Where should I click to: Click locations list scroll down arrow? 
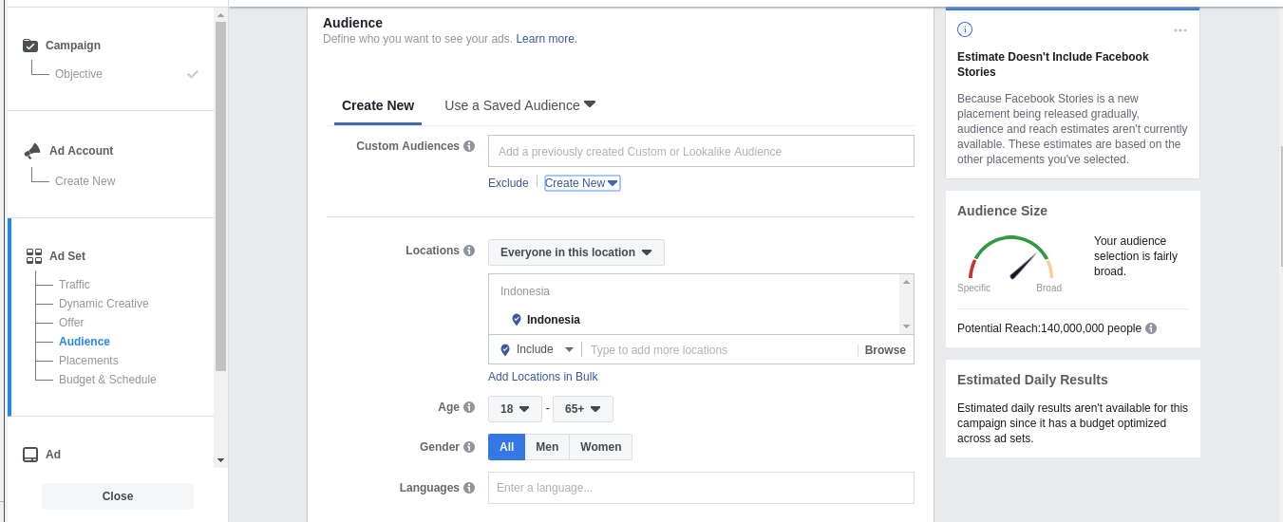point(907,326)
